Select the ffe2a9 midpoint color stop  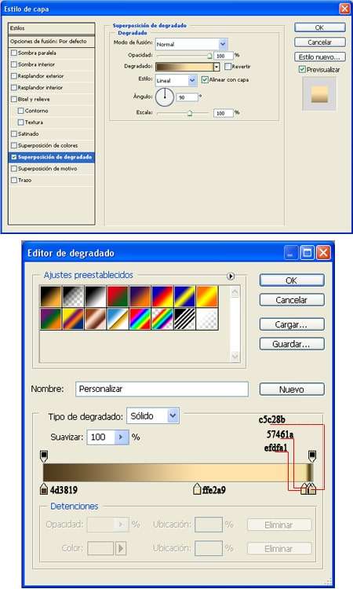[197, 489]
